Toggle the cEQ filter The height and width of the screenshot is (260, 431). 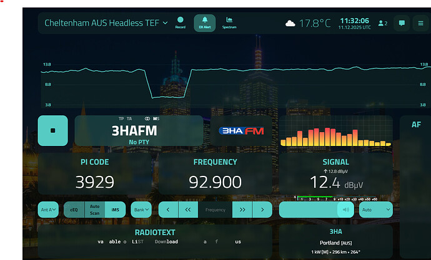(x=74, y=210)
